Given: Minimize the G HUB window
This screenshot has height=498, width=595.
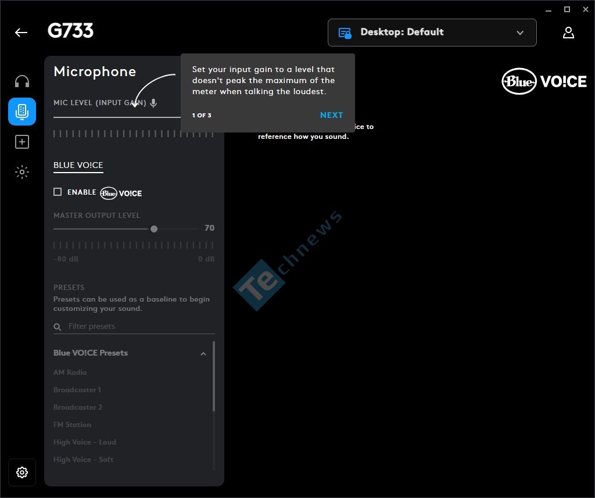Looking at the screenshot, I should [x=549, y=10].
